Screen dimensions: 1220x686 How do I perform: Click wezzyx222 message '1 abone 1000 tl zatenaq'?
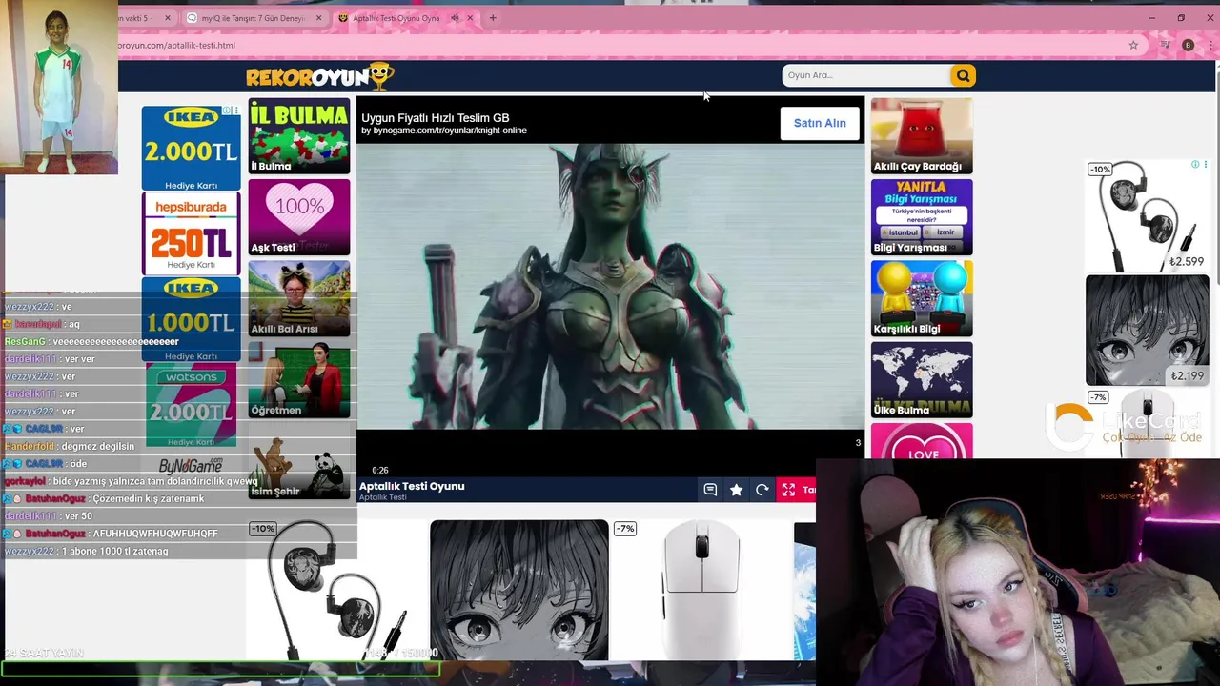pos(86,551)
